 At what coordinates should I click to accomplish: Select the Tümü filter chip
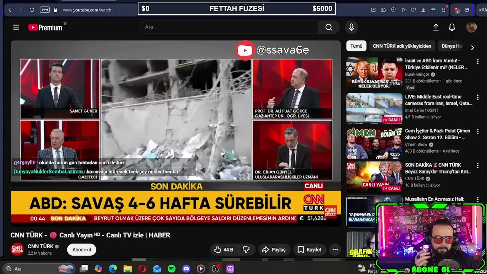click(x=356, y=46)
